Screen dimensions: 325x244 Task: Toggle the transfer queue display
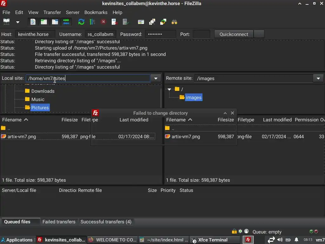point(66,22)
